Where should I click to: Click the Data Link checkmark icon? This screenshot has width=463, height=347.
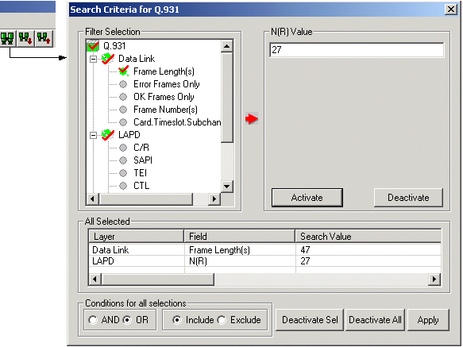pyautogui.click(x=108, y=59)
